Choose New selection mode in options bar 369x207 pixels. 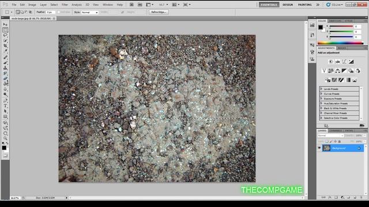pyautogui.click(x=18, y=12)
